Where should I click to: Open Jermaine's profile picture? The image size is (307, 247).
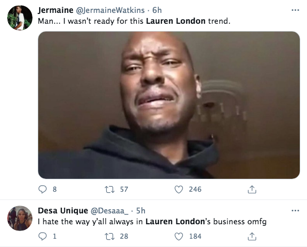[x=20, y=18]
